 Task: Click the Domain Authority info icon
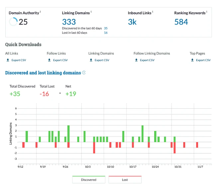(x=40, y=12)
